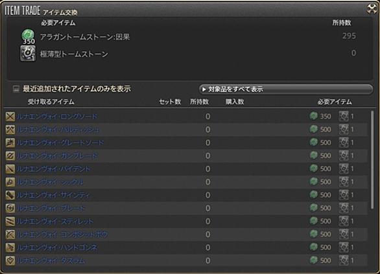This screenshot has height=274, width=380.
Task: Select the バルディッシュ crossed-axes icon
Action: [10, 130]
